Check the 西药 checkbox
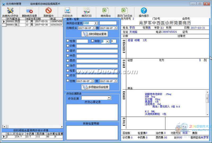 [68, 61]
